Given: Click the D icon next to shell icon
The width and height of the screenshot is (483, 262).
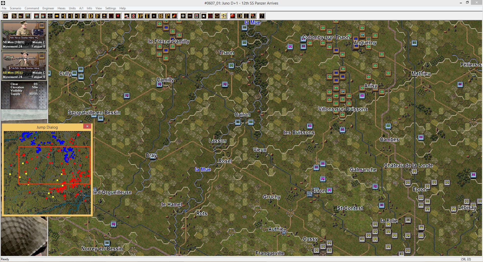Looking at the screenshot, I should coord(239,16).
